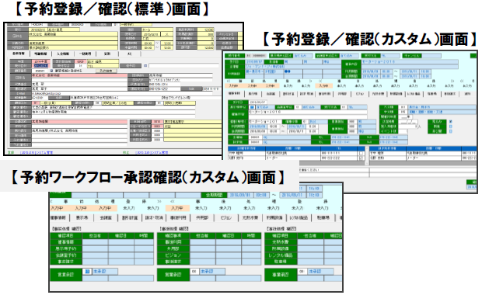This screenshot has height=295, width=482.
Task: Click >> step arrow in workflow window
Action: click(159, 202)
